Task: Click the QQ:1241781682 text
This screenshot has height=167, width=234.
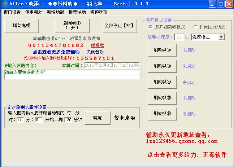Action: (x=56, y=45)
